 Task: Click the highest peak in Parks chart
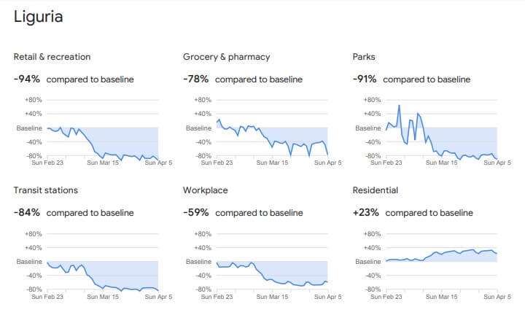pyautogui.click(x=399, y=106)
